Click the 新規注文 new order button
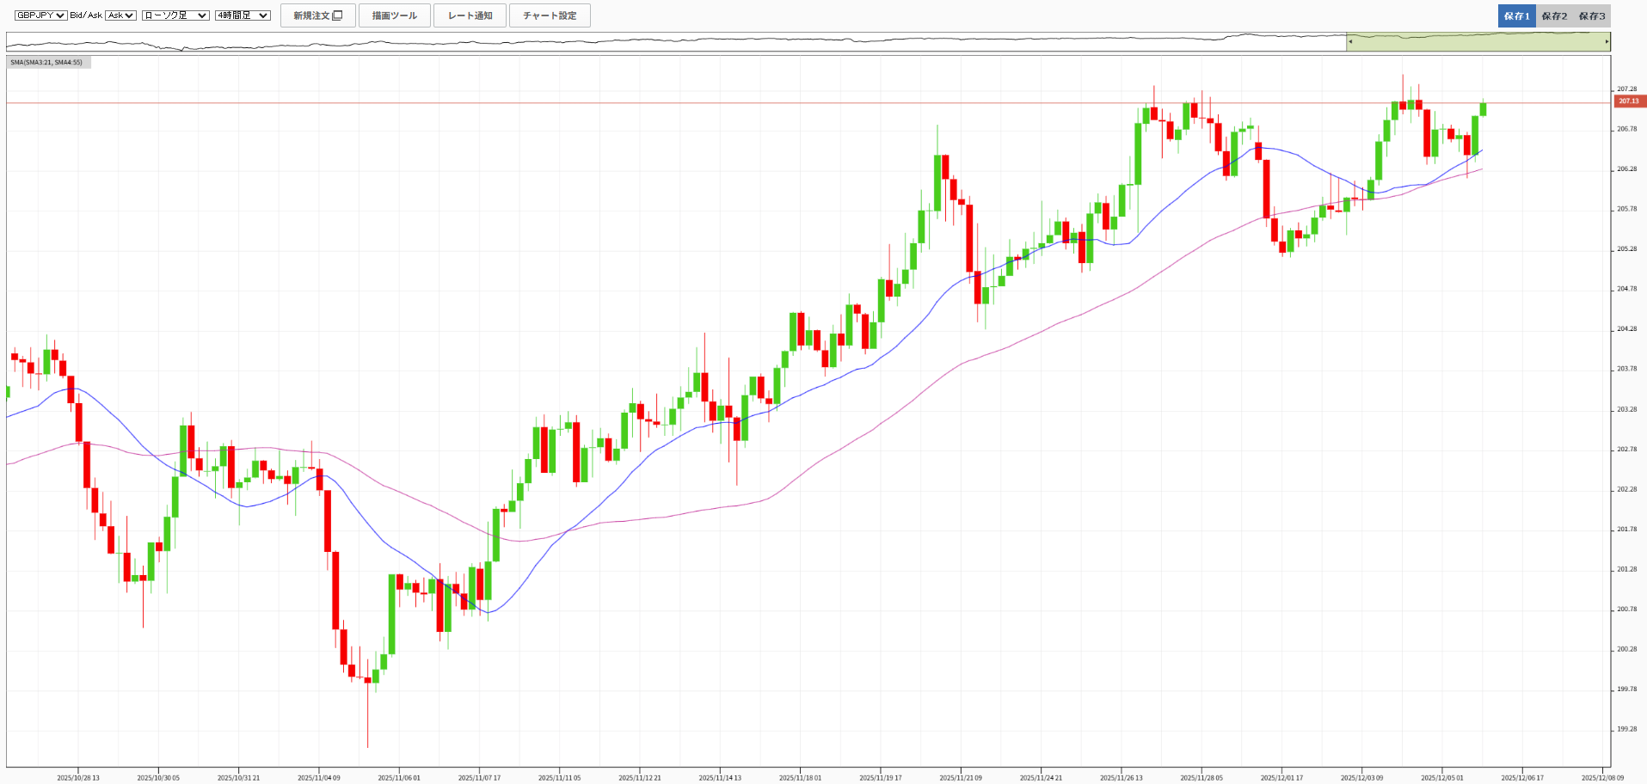1647x784 pixels. [317, 15]
